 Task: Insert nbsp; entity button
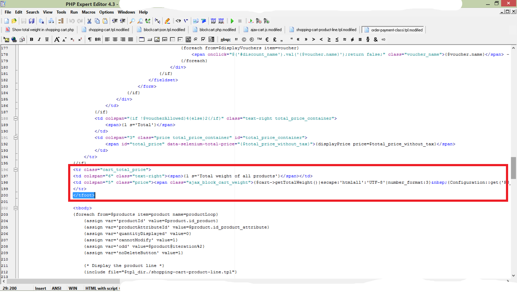pos(225,39)
